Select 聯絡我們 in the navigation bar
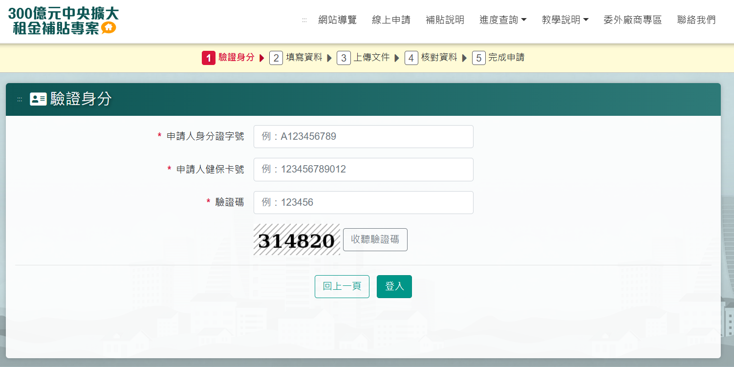 pos(696,20)
